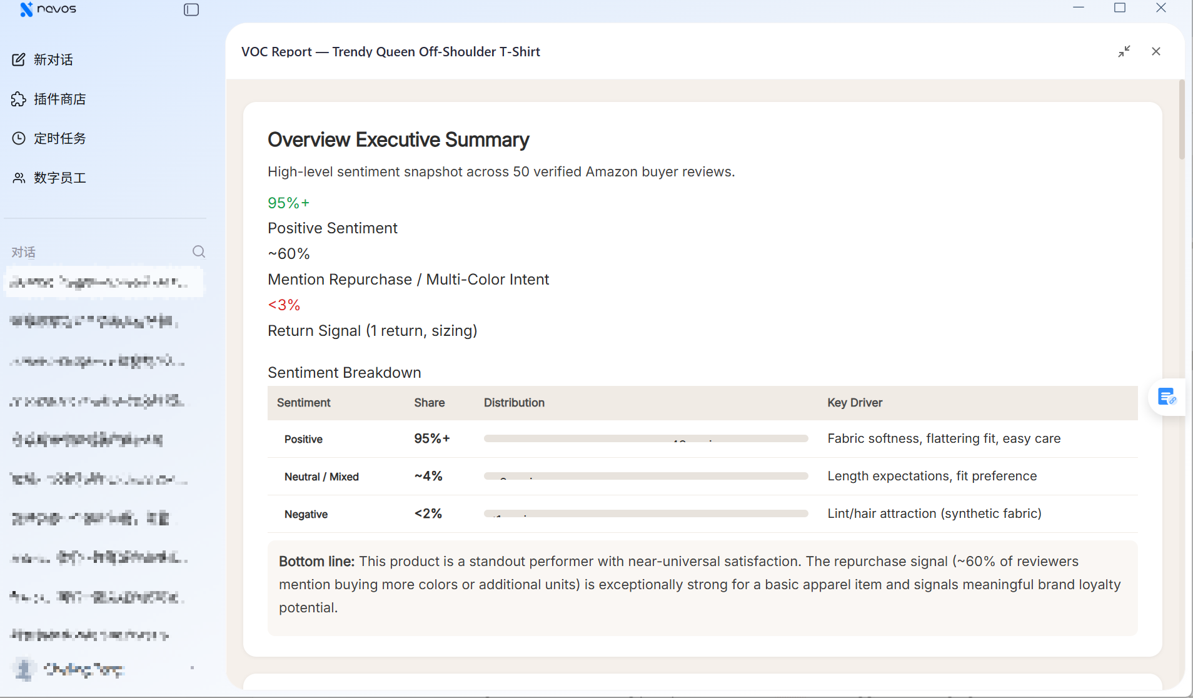
Task: Open 定时任务 scheduled tasks
Action: (49, 138)
